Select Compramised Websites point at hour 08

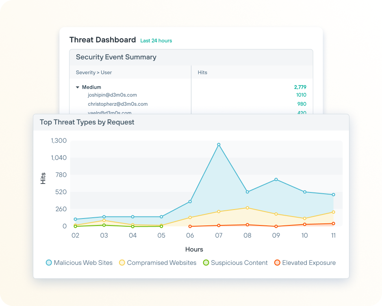[247, 208]
